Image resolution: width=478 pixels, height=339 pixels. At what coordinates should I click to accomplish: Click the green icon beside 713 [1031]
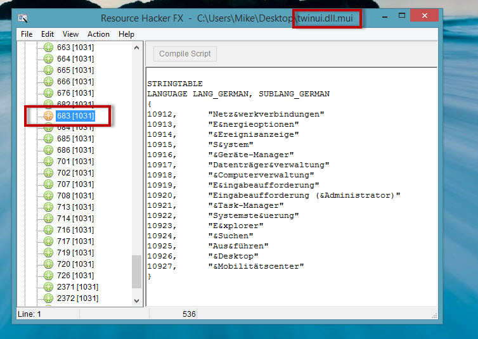(x=48, y=207)
